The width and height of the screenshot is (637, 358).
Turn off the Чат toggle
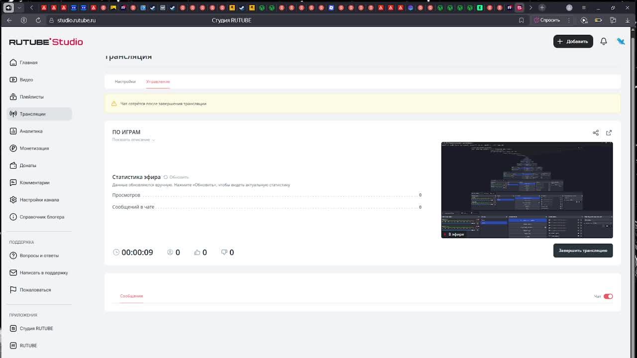pyautogui.click(x=608, y=296)
